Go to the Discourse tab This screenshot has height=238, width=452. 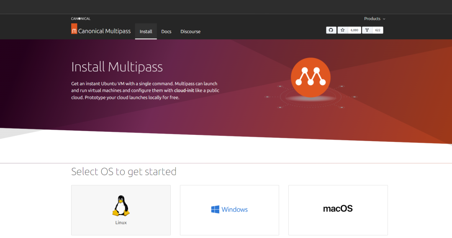(190, 31)
